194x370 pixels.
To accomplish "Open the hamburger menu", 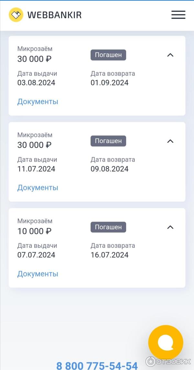I will (x=178, y=15).
